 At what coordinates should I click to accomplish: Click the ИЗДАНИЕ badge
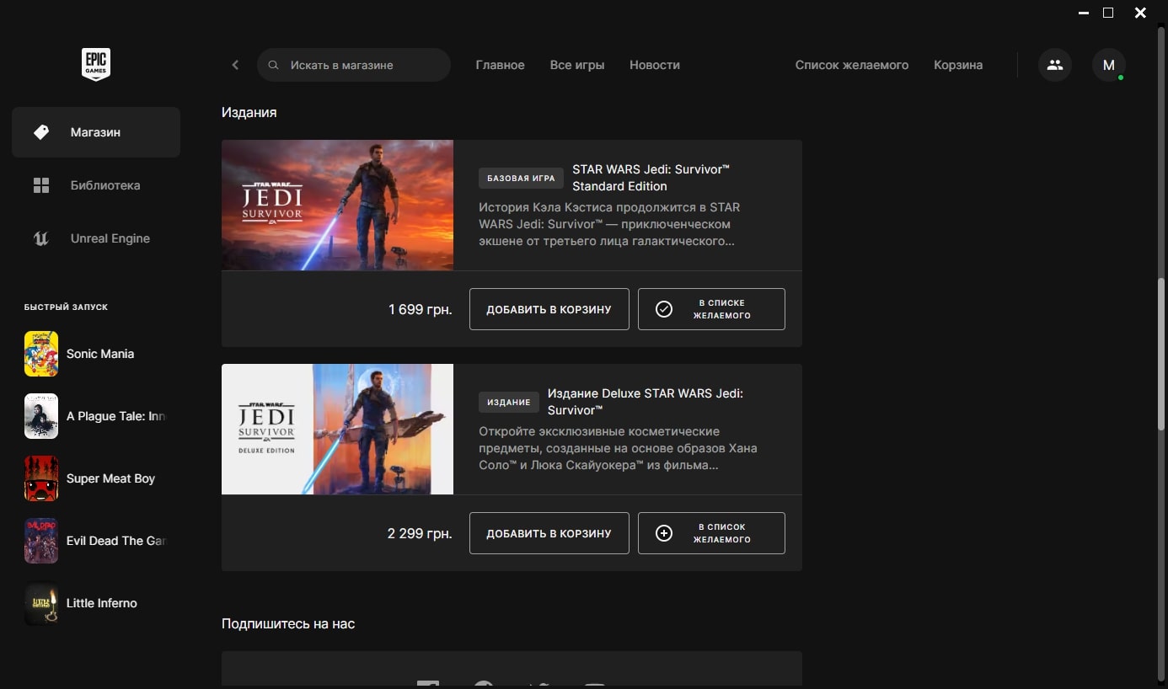509,402
